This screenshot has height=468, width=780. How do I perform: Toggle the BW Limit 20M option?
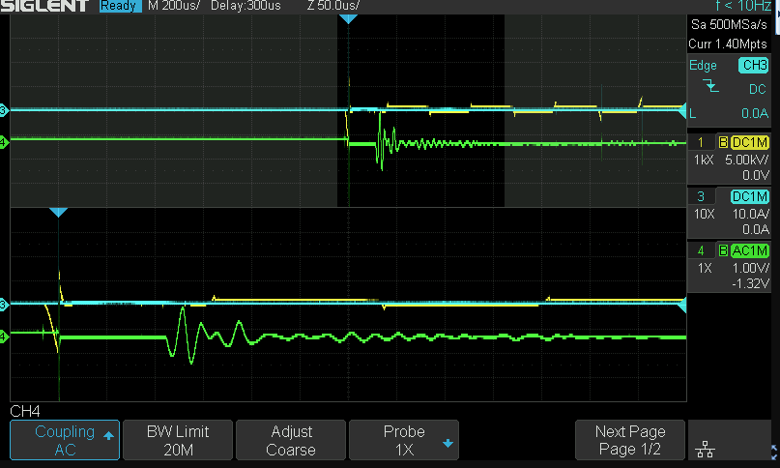pos(178,440)
